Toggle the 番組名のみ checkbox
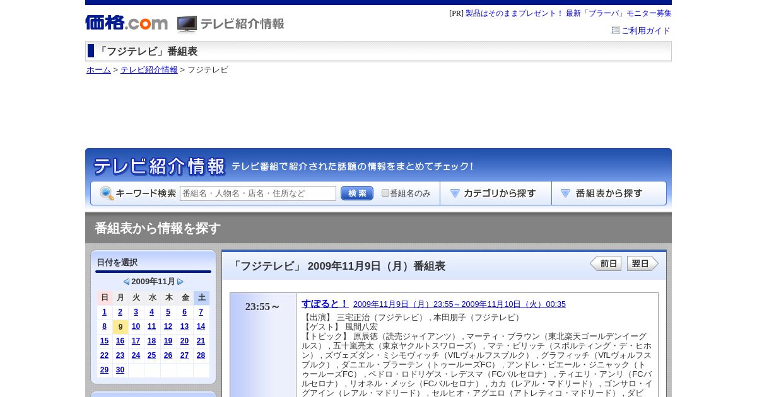Image resolution: width=757 pixels, height=397 pixels. [385, 193]
